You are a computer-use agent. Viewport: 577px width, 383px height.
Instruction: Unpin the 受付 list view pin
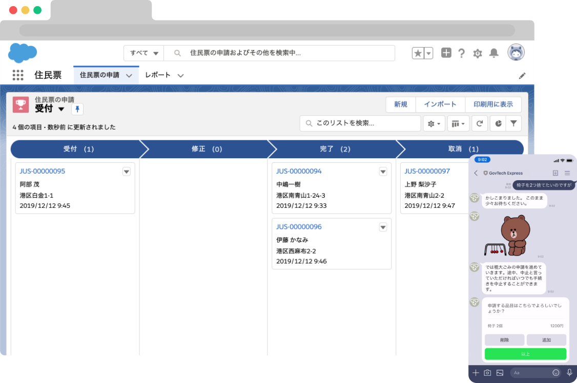(x=77, y=109)
